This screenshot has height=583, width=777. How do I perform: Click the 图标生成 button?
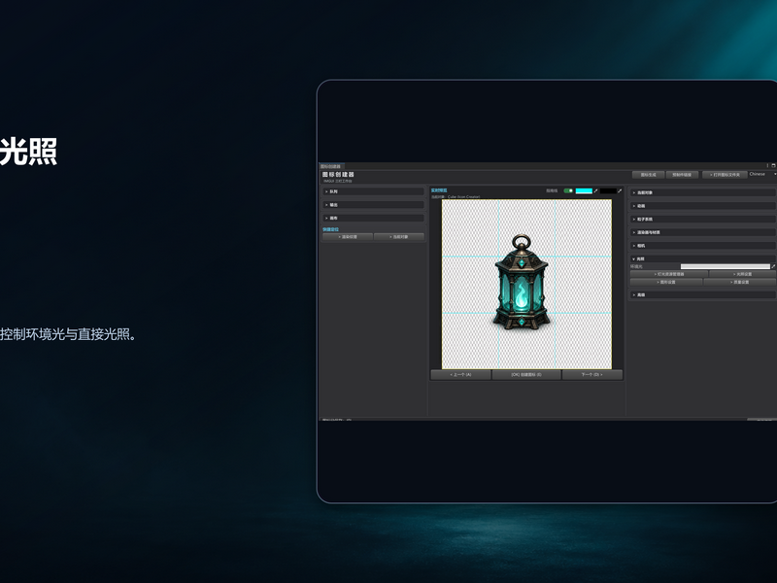tap(648, 175)
